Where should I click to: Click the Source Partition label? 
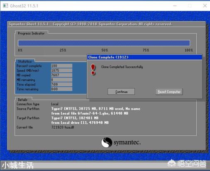(28, 109)
